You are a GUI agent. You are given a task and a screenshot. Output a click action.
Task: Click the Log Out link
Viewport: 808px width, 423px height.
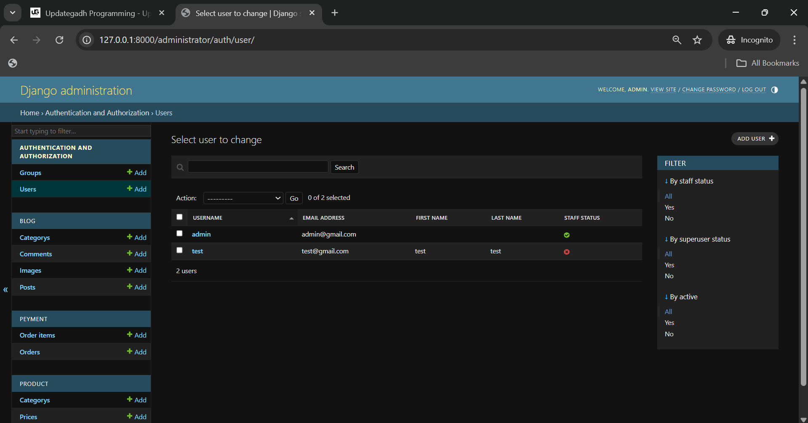click(754, 90)
